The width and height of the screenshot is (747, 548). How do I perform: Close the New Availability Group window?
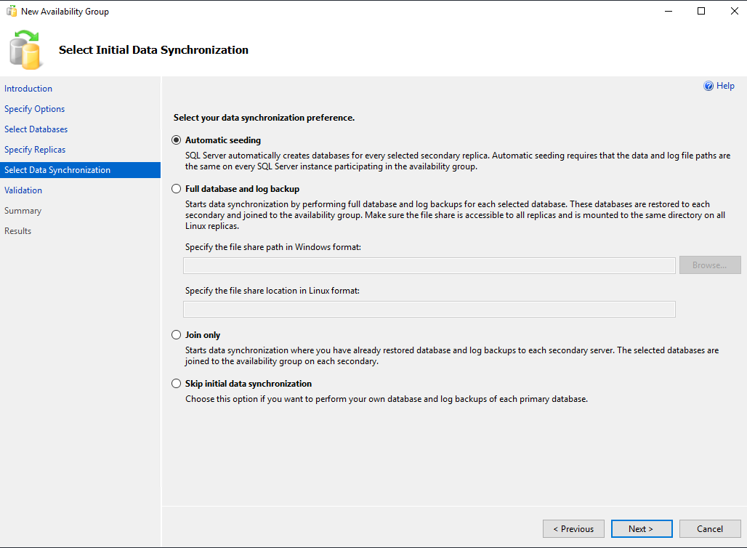click(x=734, y=11)
